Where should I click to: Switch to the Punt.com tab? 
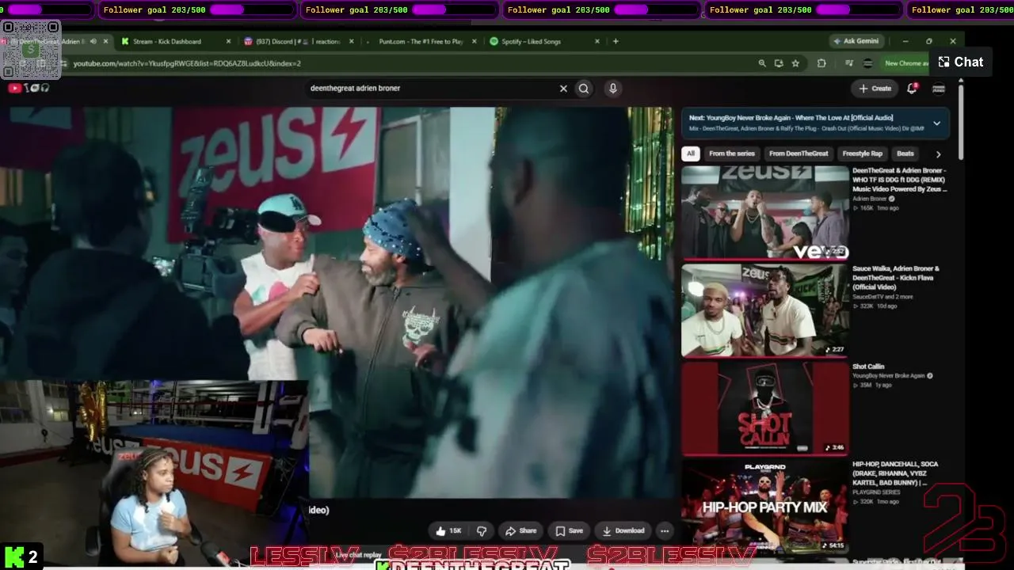(x=420, y=41)
